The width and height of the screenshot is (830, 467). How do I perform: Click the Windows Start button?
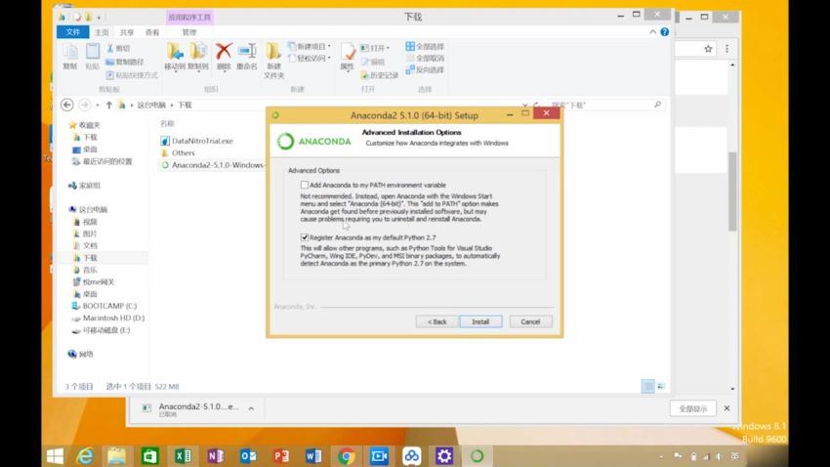(55, 456)
